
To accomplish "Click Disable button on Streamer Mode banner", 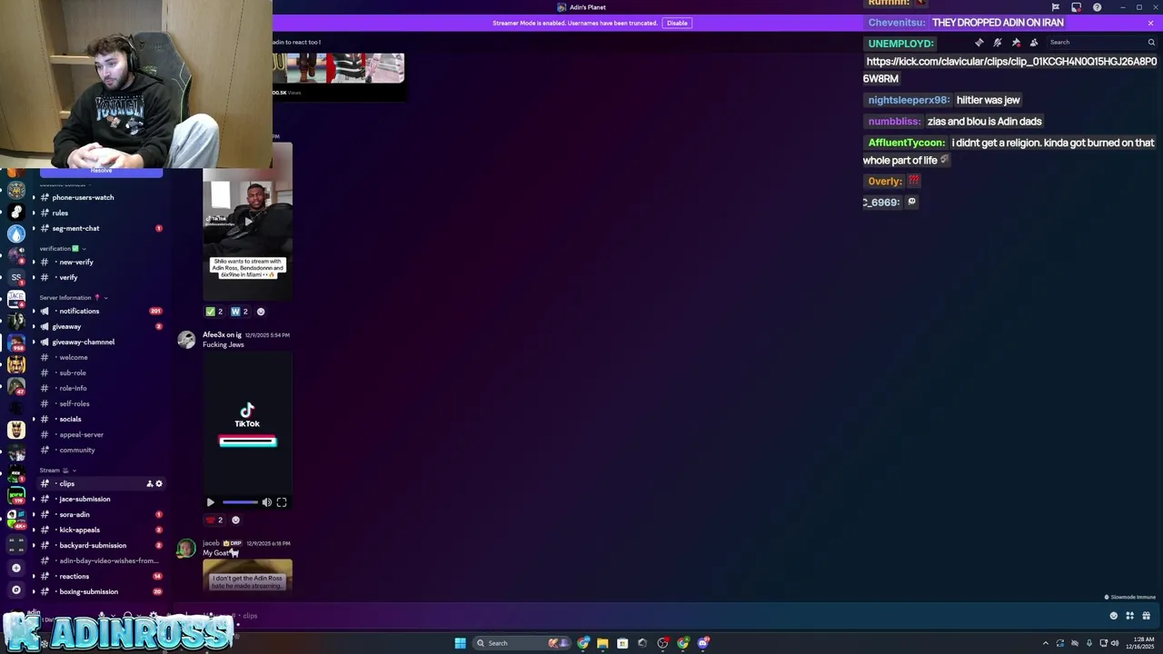I will click(677, 23).
